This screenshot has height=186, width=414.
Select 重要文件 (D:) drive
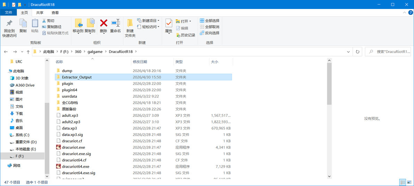23,142
